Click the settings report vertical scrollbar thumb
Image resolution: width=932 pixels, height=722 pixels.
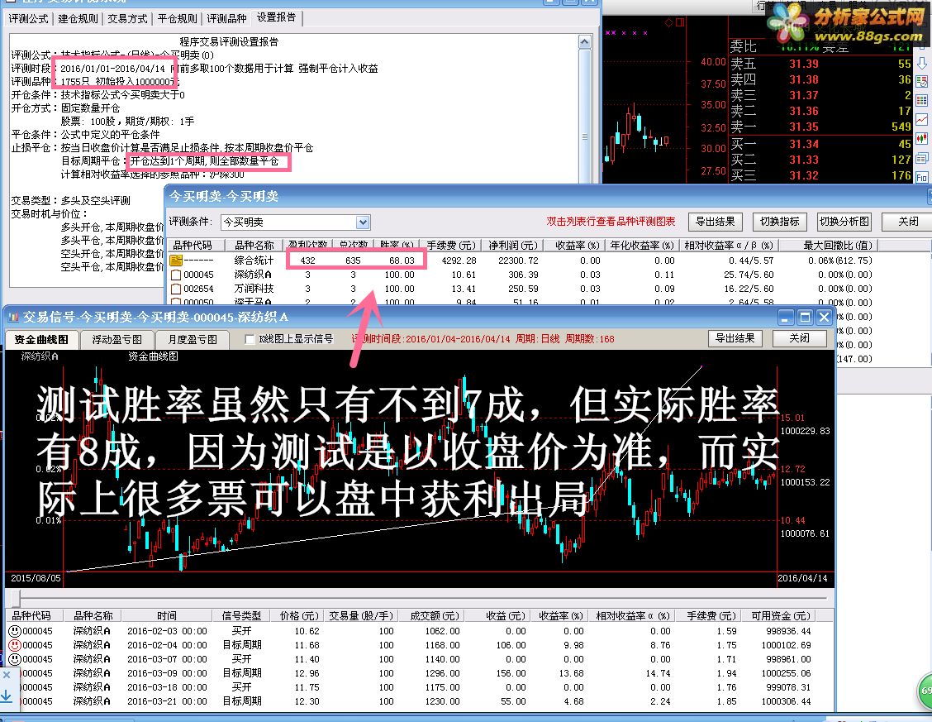(585, 137)
